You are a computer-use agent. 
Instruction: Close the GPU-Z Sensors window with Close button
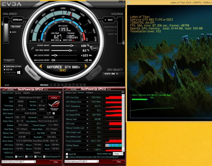coord(119,161)
